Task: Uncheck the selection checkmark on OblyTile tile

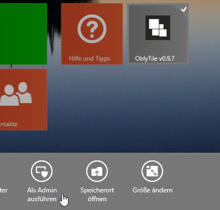Action: tap(184, 9)
